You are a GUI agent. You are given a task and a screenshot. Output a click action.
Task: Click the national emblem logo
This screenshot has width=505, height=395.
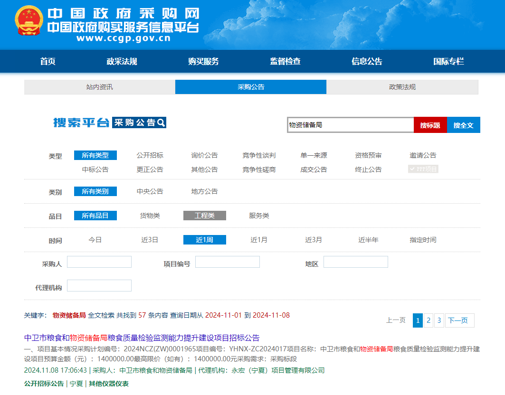click(x=29, y=21)
